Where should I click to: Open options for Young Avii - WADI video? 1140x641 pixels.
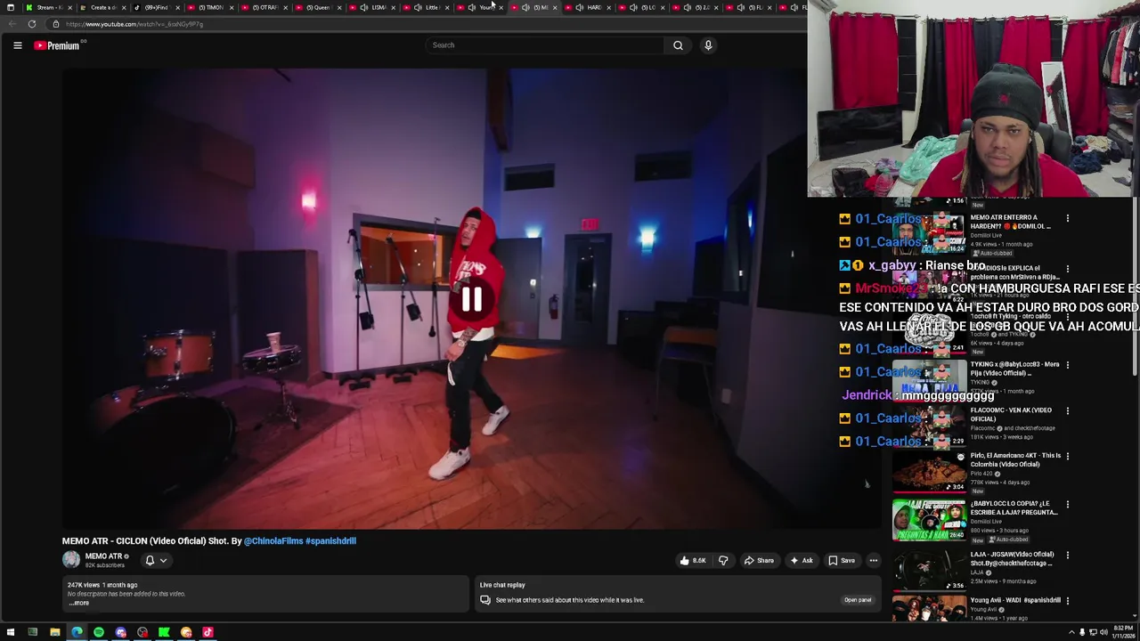click(1068, 601)
